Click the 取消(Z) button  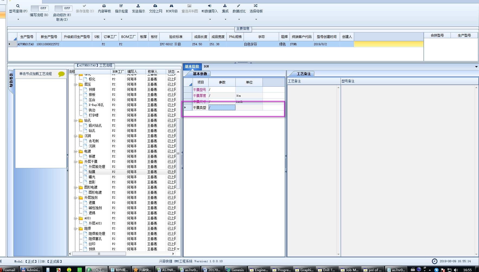62,20
